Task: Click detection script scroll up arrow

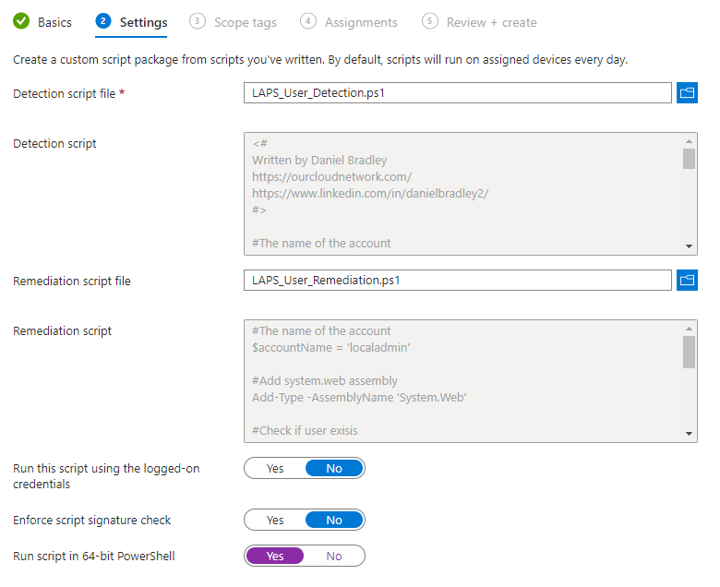Action: 689,141
